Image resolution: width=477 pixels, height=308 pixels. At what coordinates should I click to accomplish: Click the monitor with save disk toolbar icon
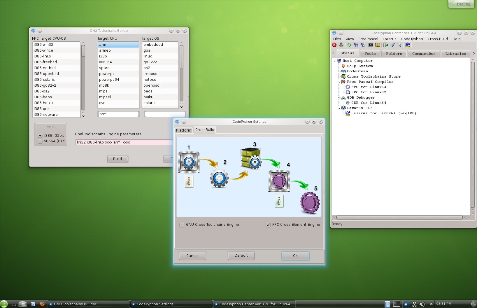[x=363, y=45]
